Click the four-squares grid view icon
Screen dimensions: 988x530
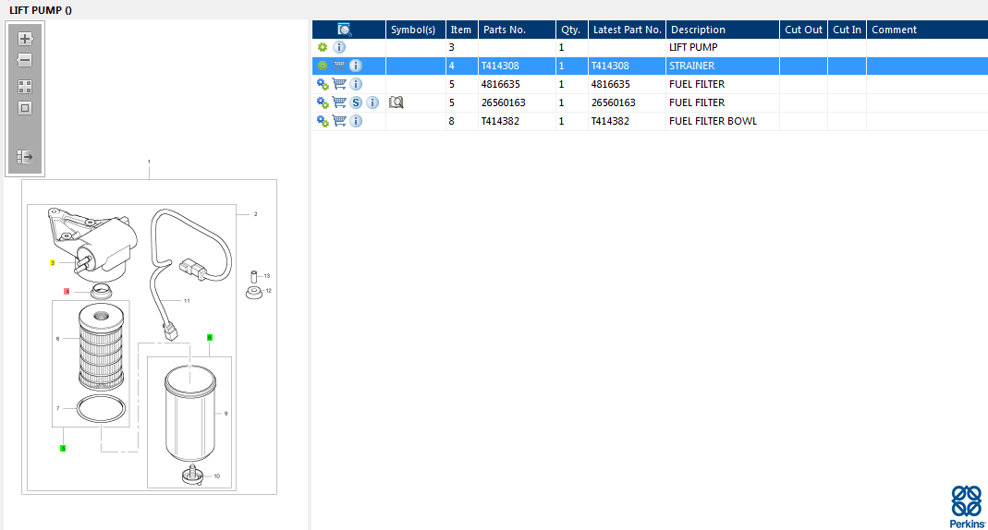(25, 87)
